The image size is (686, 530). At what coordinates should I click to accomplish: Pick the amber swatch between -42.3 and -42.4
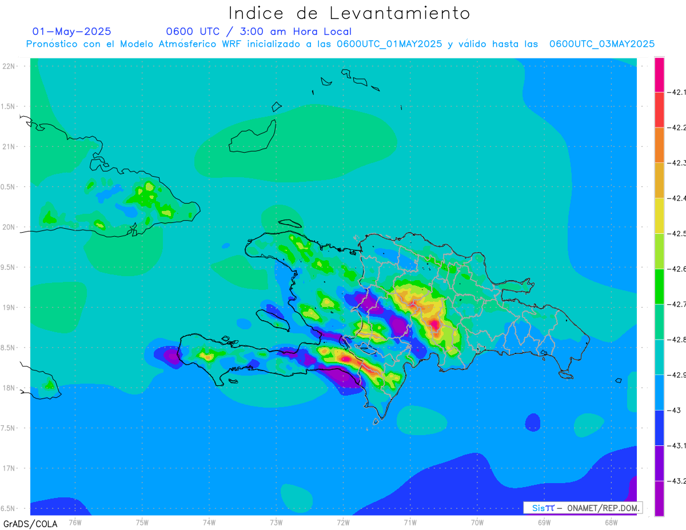pos(659,181)
